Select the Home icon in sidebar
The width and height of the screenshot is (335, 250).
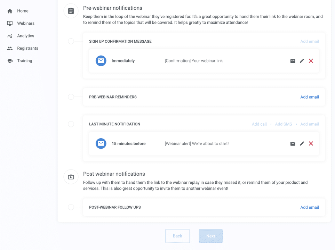pyautogui.click(x=10, y=11)
